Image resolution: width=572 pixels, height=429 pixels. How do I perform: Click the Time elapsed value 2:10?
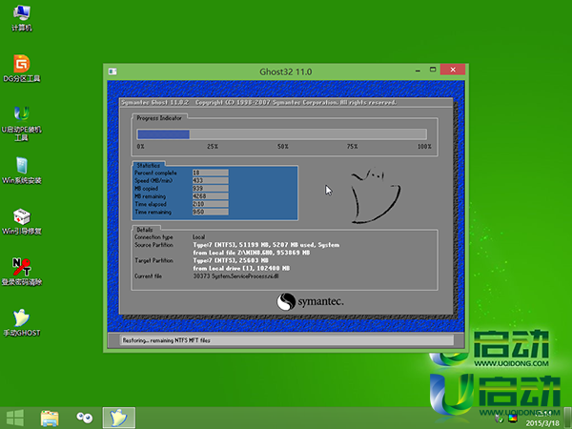(x=211, y=204)
